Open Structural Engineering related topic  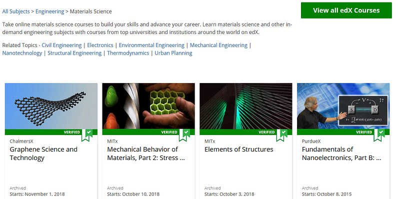point(74,53)
